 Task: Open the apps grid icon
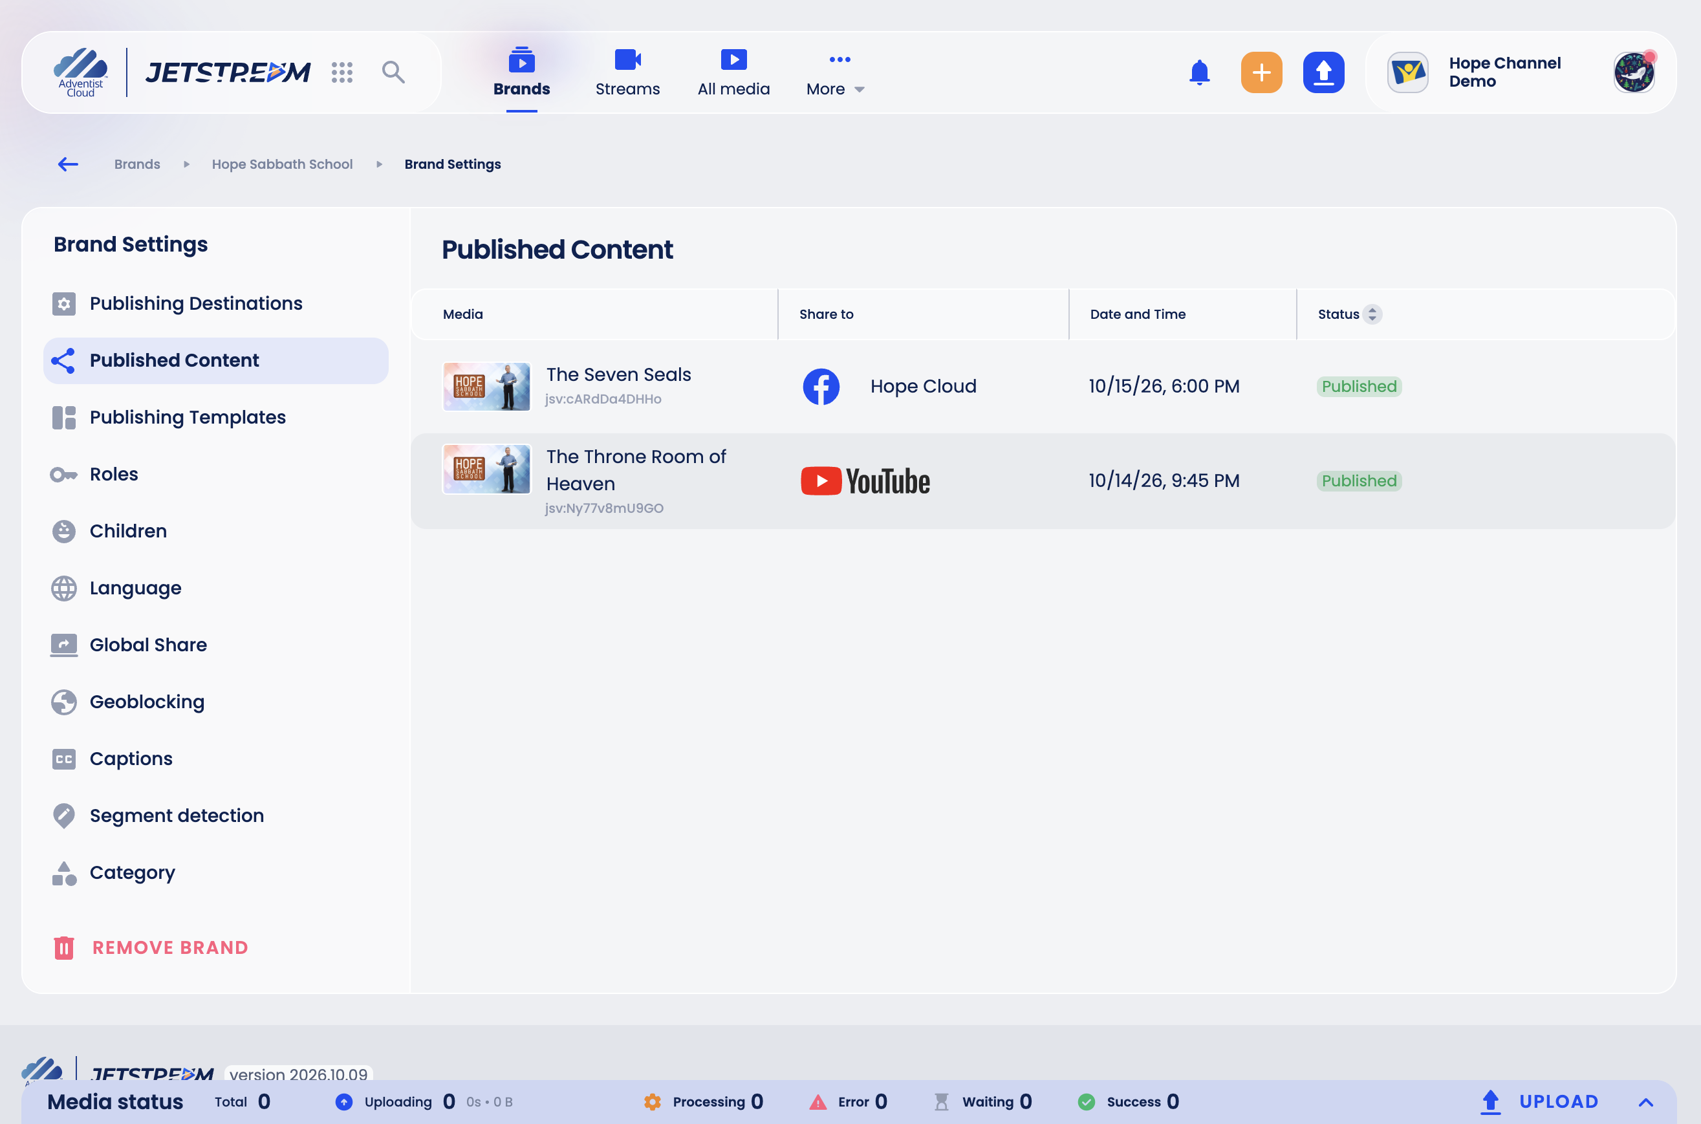[x=342, y=72]
